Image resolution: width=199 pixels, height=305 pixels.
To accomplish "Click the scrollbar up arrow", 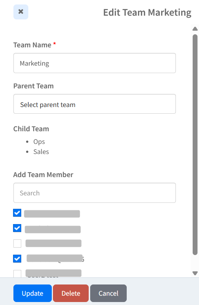I will pos(195,29).
